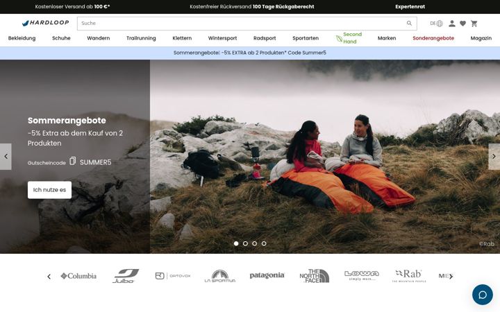Show next hero banner slide
Screen dimensions: 500x312
(x=494, y=156)
